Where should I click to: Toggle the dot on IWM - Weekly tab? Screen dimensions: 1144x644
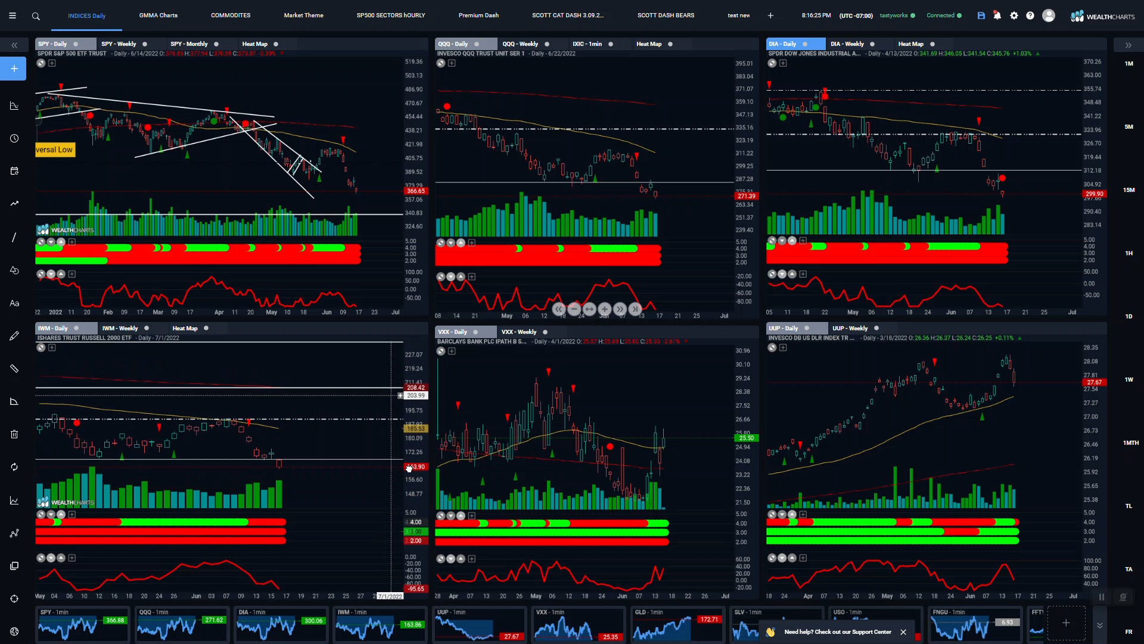pyautogui.click(x=147, y=329)
